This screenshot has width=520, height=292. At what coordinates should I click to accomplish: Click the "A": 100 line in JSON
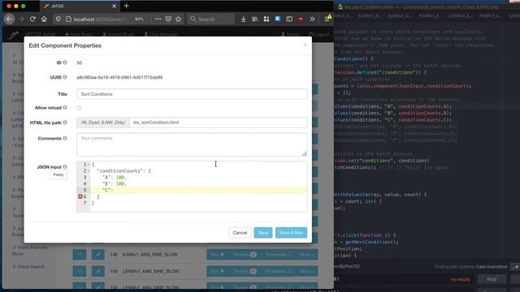tap(115, 178)
